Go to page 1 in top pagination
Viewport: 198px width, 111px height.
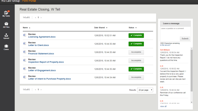pos(38,18)
